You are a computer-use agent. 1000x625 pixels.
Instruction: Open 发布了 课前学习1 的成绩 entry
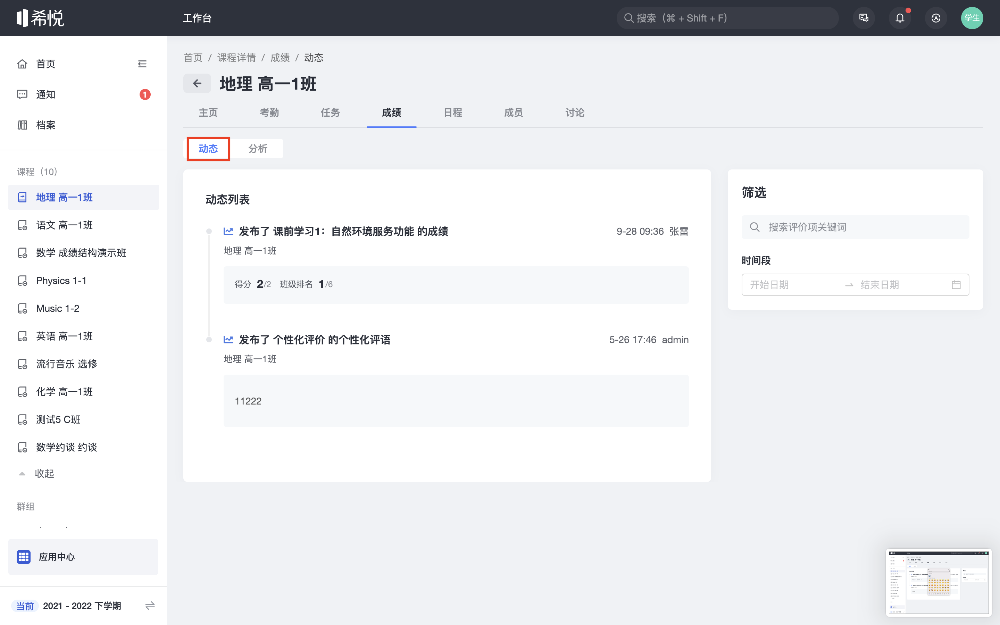point(343,232)
